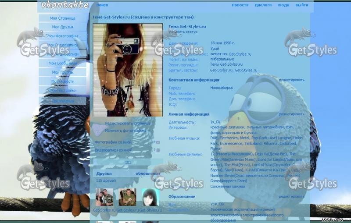Click the vkontakte logo
Viewport: 351px width, 223px height.
(x=65, y=5)
